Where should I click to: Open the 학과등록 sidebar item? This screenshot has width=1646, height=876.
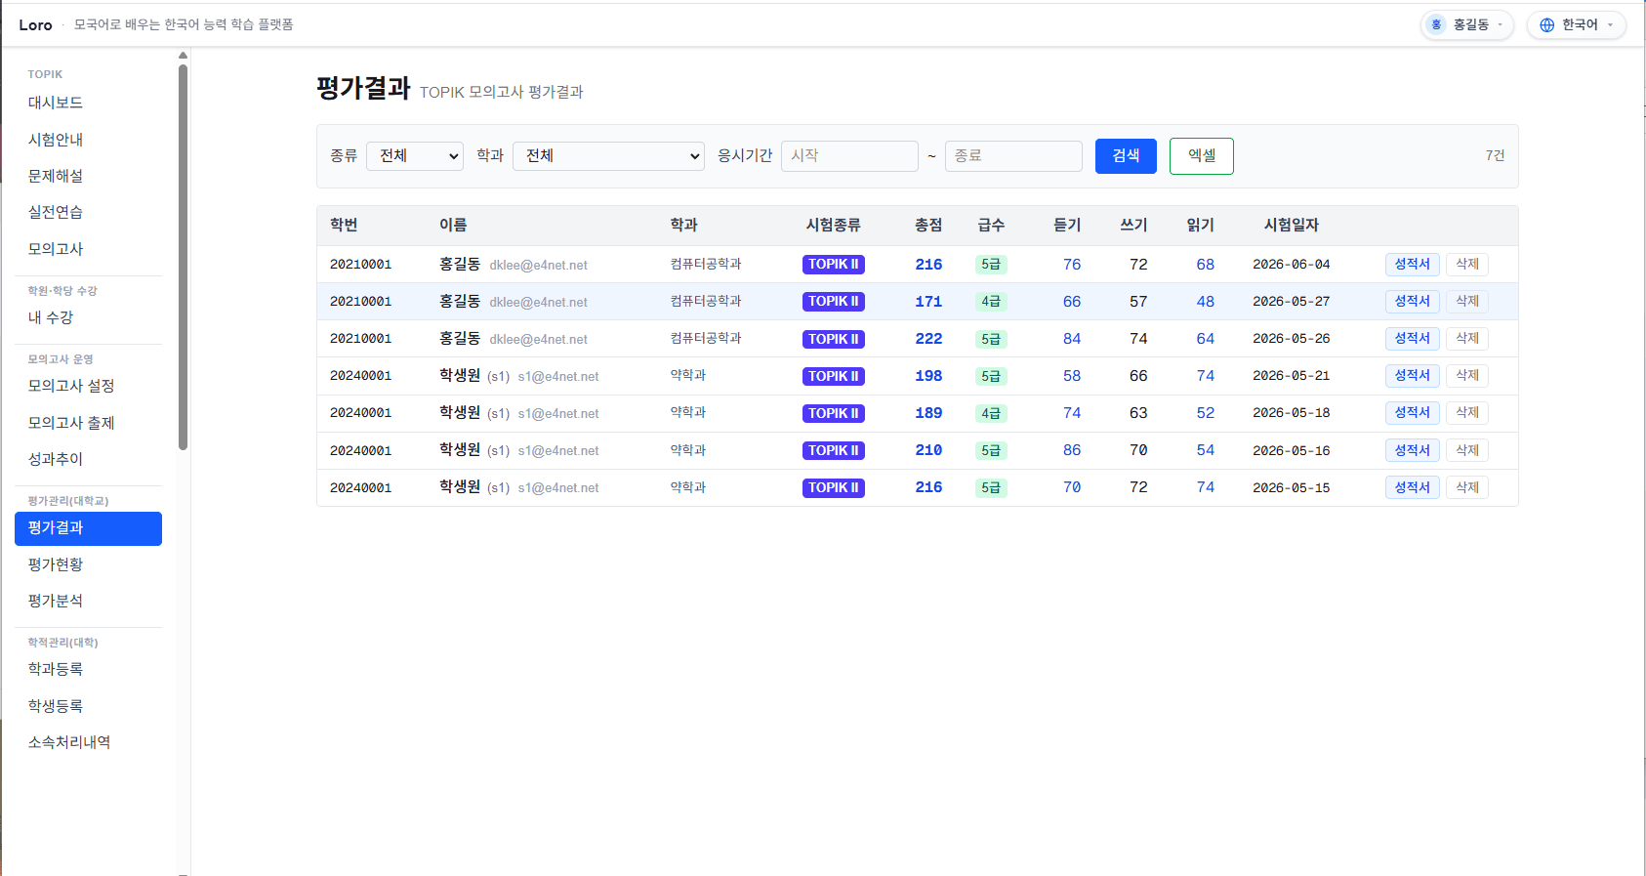coord(88,669)
